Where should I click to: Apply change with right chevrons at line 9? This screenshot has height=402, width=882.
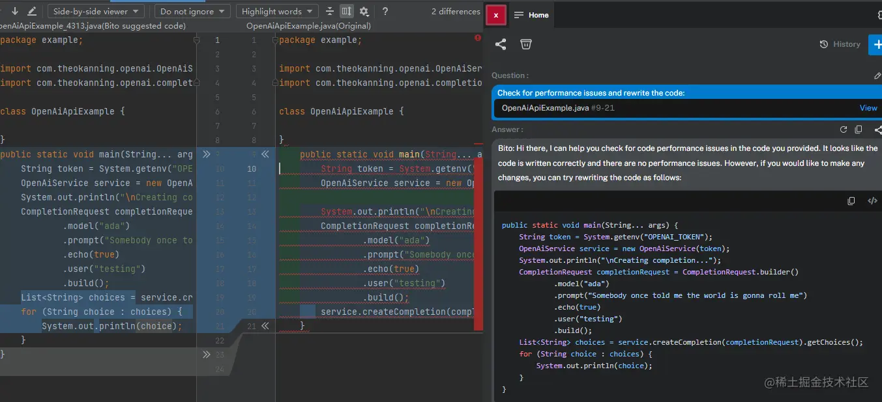[206, 154]
